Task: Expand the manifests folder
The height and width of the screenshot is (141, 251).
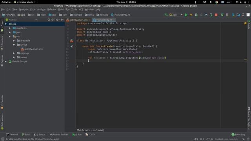Action: 10,28
